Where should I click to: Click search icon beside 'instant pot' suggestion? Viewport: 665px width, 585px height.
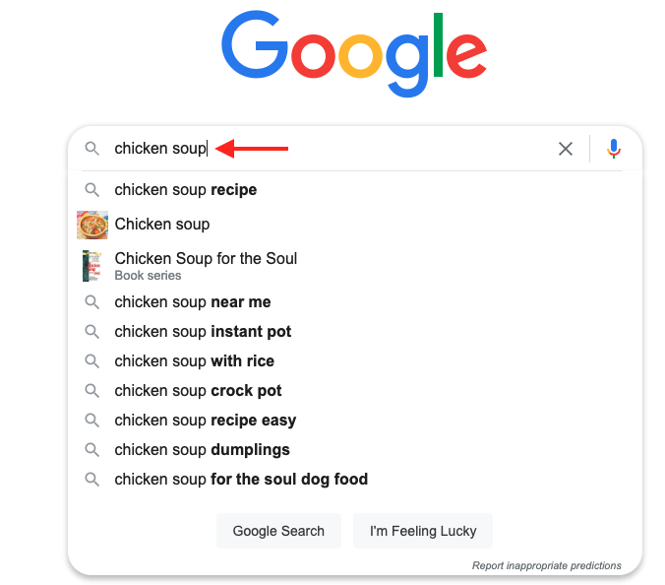click(x=91, y=332)
